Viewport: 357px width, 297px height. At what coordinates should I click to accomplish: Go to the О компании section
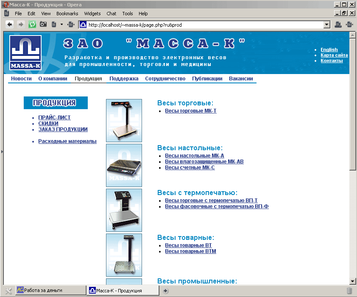(x=53, y=79)
